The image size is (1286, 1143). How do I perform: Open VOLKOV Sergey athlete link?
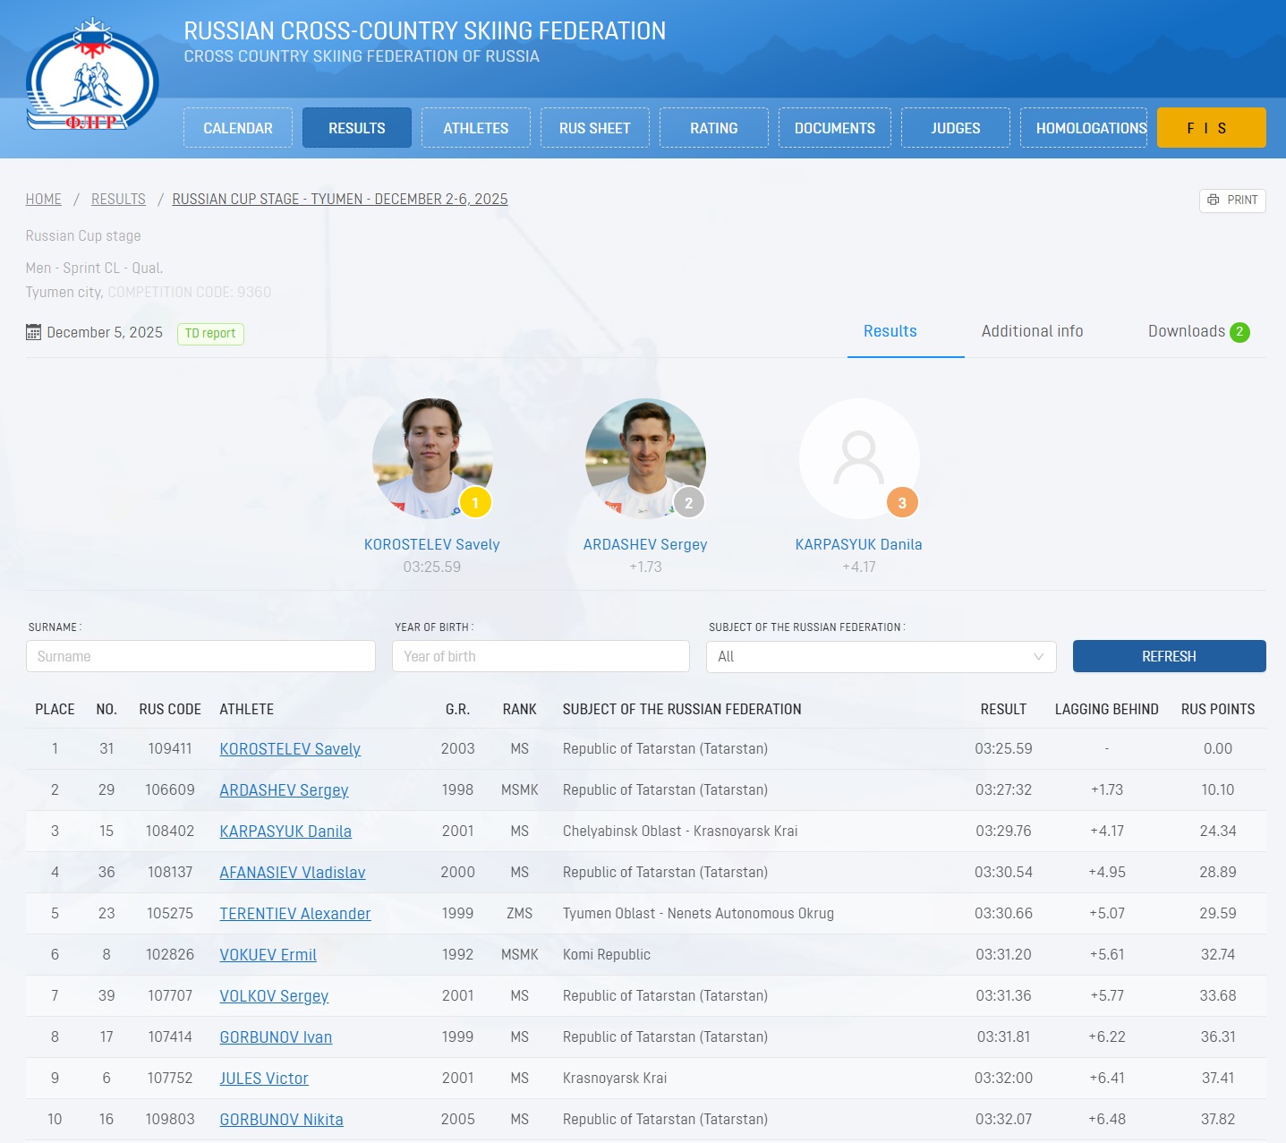coord(274,996)
